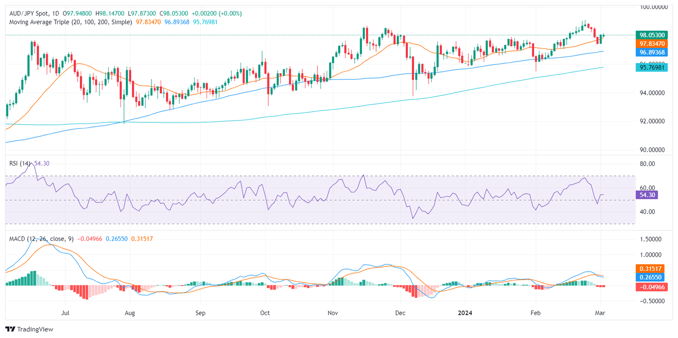Viewport: 678px width, 338px height.
Task: Click the blue 96.89368 moving average tag
Action: (652, 52)
